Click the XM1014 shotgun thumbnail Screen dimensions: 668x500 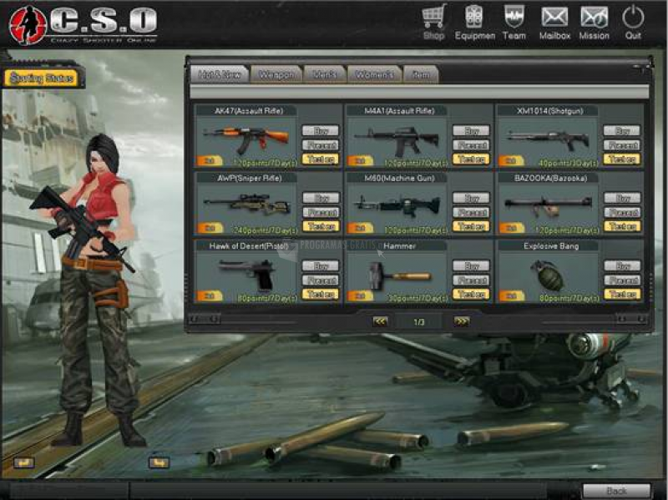click(548, 139)
